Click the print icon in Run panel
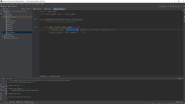This screenshot has width=185, height=104. pyautogui.click(x=6, y=91)
